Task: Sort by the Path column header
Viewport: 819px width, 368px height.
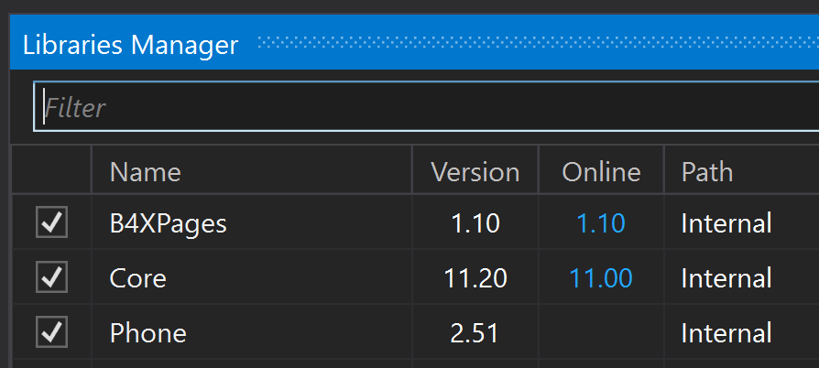Action: [x=706, y=172]
